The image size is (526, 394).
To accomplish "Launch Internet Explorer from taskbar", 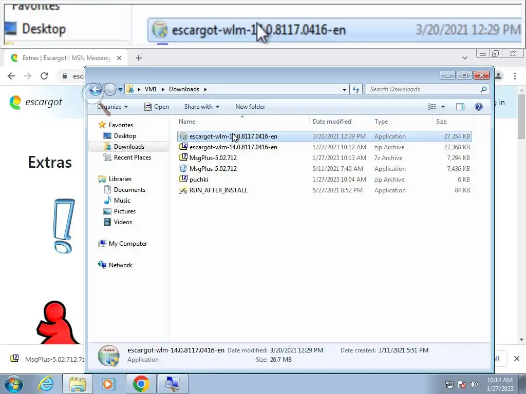I will pos(46,384).
